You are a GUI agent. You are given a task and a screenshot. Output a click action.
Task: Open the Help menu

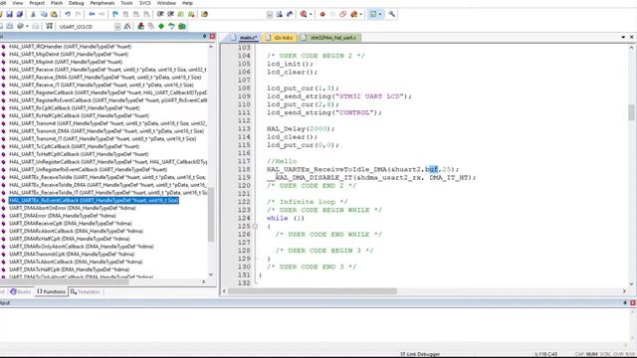[x=187, y=3]
